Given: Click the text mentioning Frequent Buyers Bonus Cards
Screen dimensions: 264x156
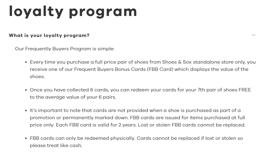Looking at the screenshot, I should pos(110,69).
